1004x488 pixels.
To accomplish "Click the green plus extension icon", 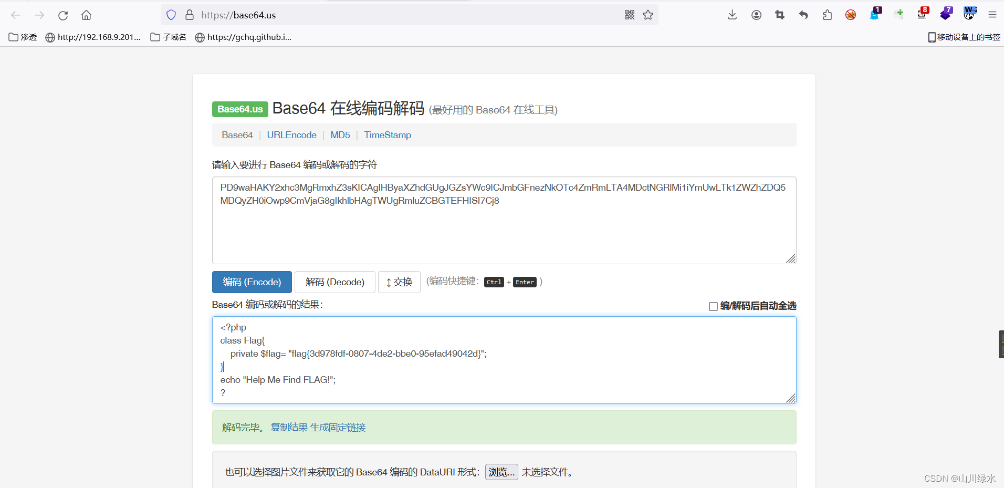I will [x=898, y=14].
